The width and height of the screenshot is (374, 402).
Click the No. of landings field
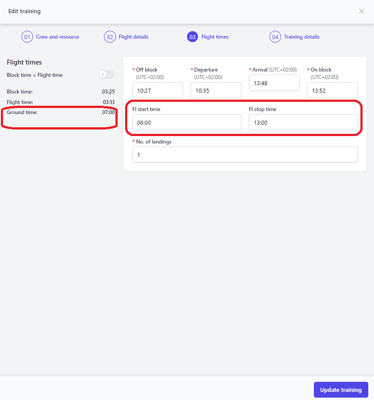(245, 154)
